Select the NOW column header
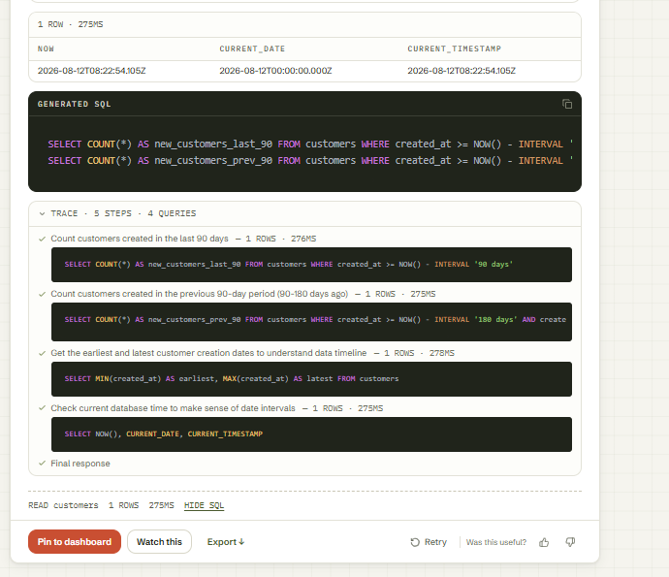This screenshot has height=577, width=669. point(46,49)
